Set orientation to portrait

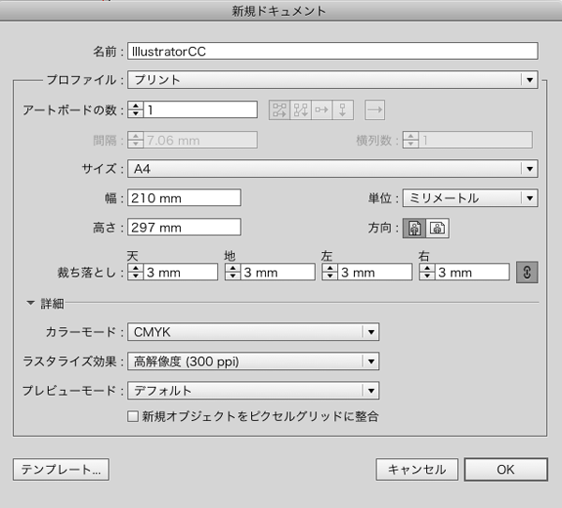point(414,227)
